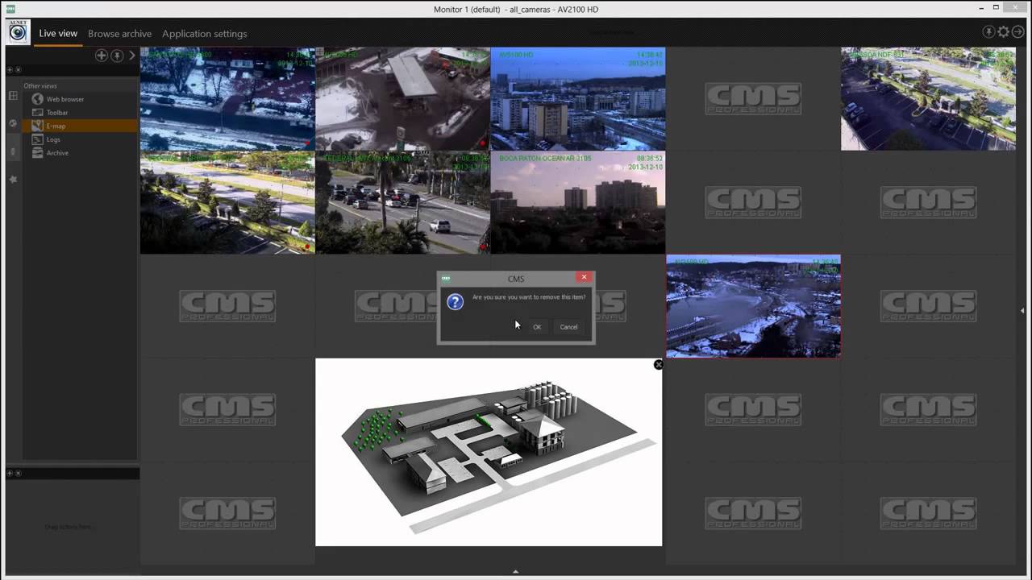Screen dimensions: 1032x580
Task: Confirm removal with OK button
Action: coord(537,327)
